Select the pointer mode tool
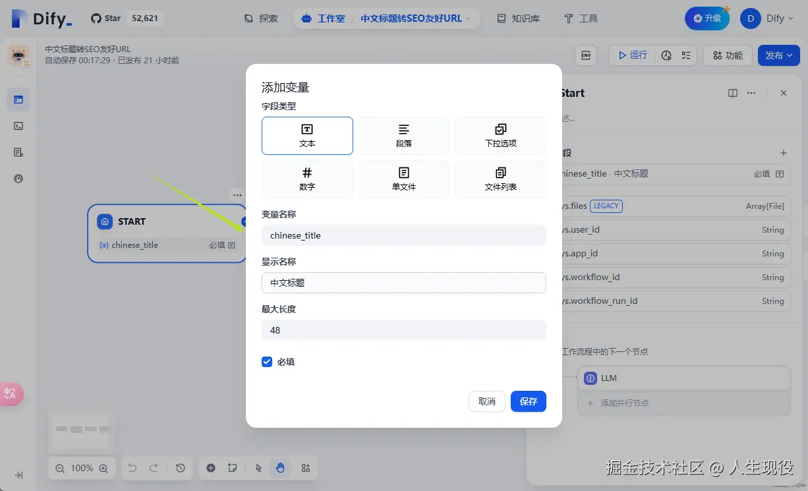The width and height of the screenshot is (808, 491). click(259, 468)
